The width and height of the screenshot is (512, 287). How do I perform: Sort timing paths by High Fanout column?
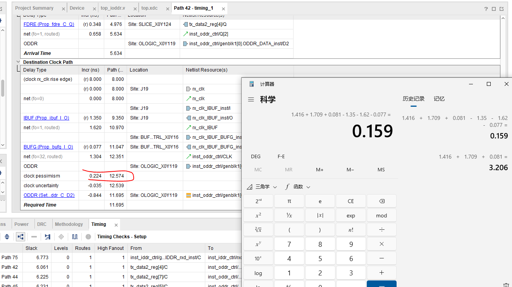pyautogui.click(x=110, y=248)
